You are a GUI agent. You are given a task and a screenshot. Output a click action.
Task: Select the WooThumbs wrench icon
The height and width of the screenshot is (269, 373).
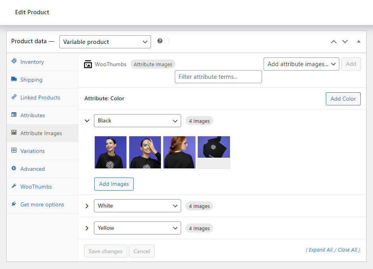coord(14,187)
